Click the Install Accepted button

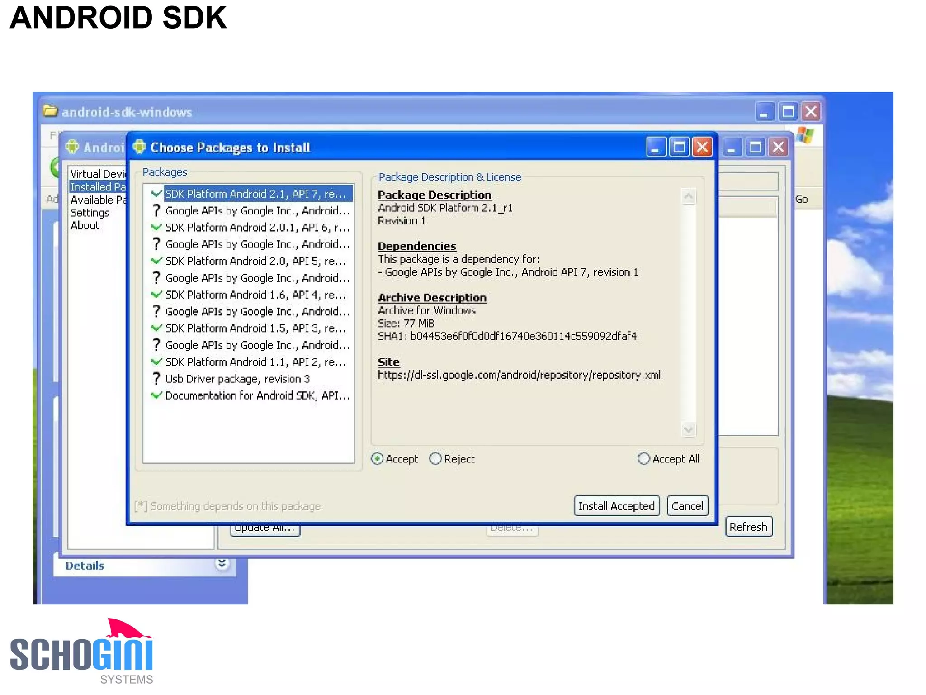[x=616, y=506]
